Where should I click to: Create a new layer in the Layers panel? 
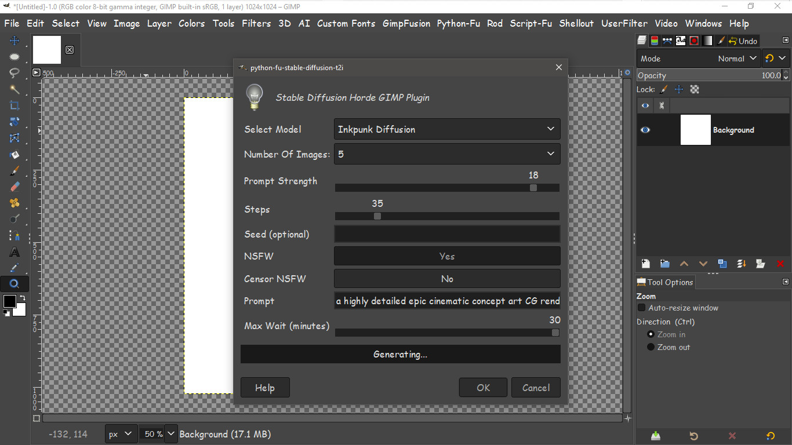tap(645, 264)
